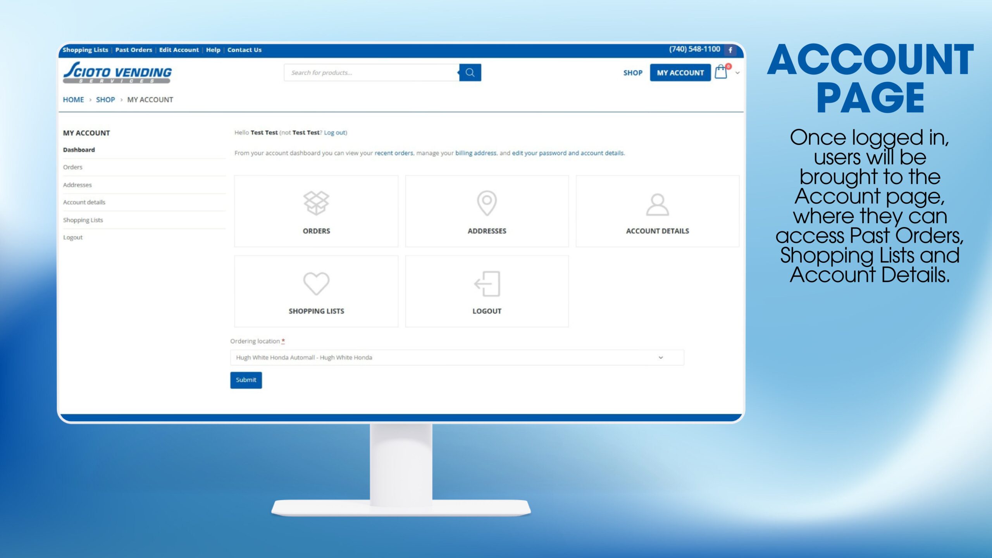This screenshot has height=558, width=992.
Task: Expand the cart dropdown chevron
Action: point(737,73)
